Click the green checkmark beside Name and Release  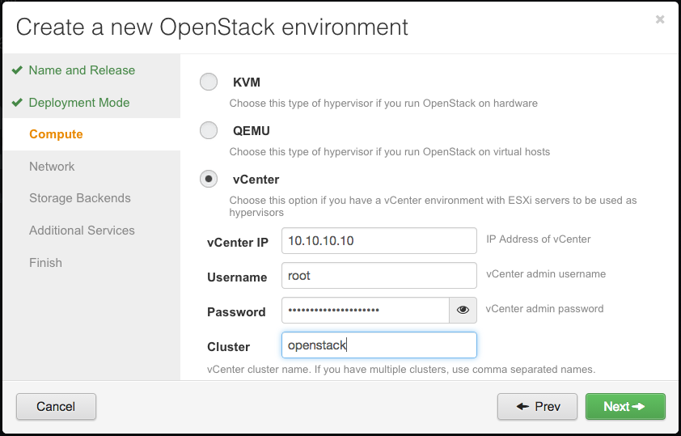click(17, 70)
